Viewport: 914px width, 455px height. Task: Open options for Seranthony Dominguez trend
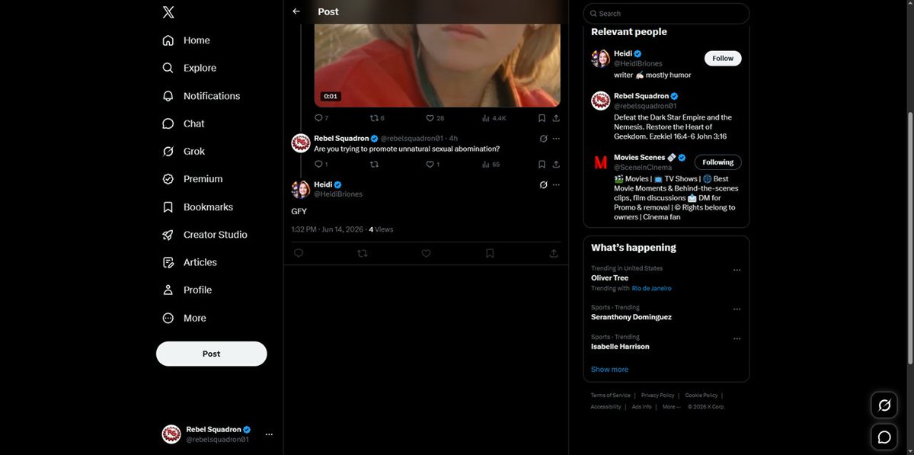pyautogui.click(x=737, y=309)
